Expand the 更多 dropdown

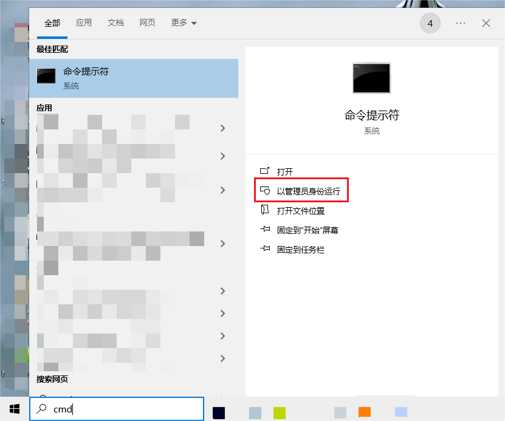(184, 22)
